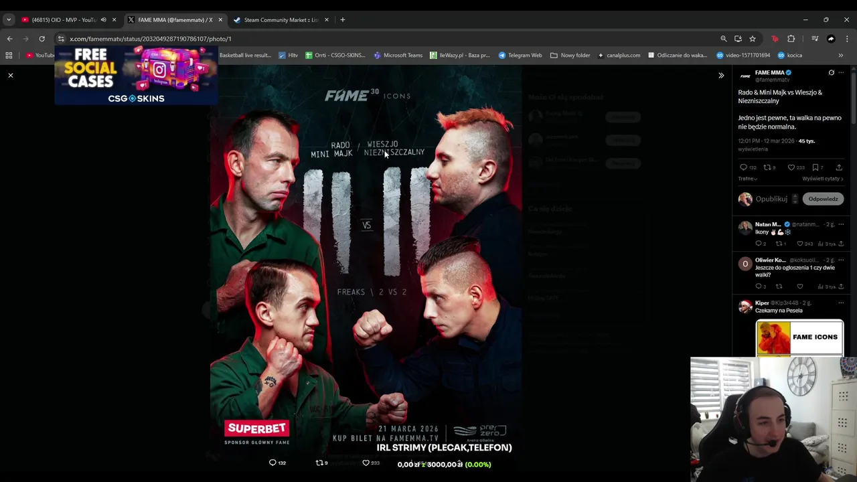The height and width of the screenshot is (482, 857).
Task: Open more options on Natan M.'s reply
Action: click(842, 224)
